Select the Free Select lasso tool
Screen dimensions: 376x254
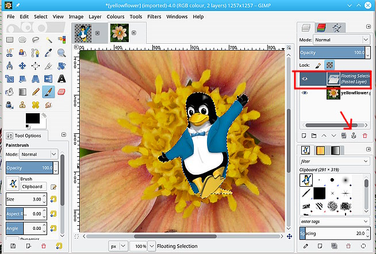(36, 40)
